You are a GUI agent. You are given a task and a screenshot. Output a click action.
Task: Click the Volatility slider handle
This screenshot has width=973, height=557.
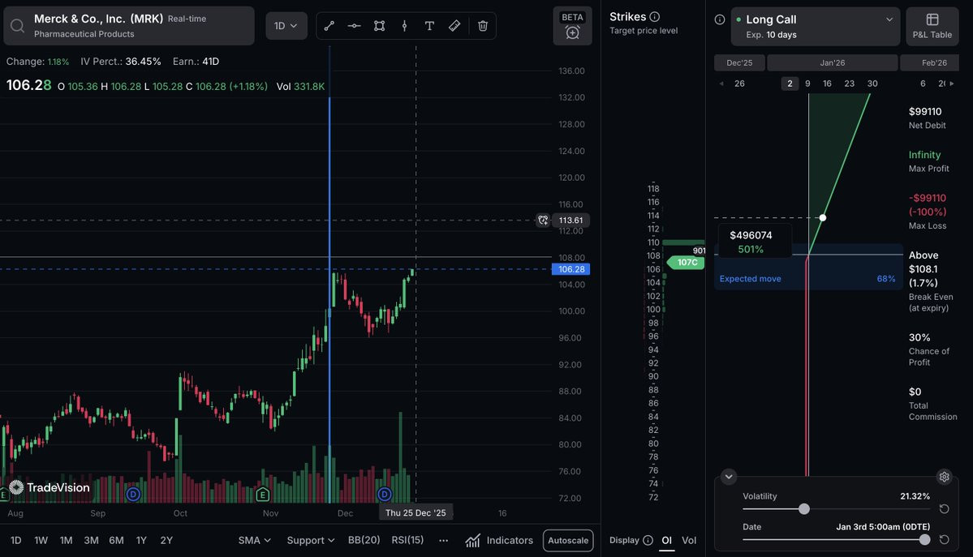804,508
